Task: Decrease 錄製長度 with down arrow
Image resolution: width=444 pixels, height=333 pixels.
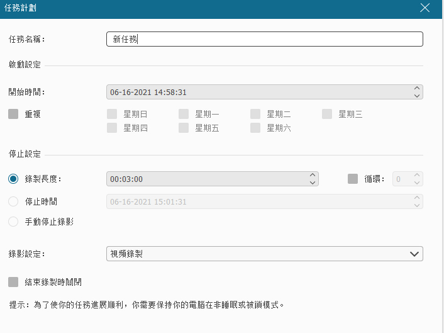Action: click(313, 183)
